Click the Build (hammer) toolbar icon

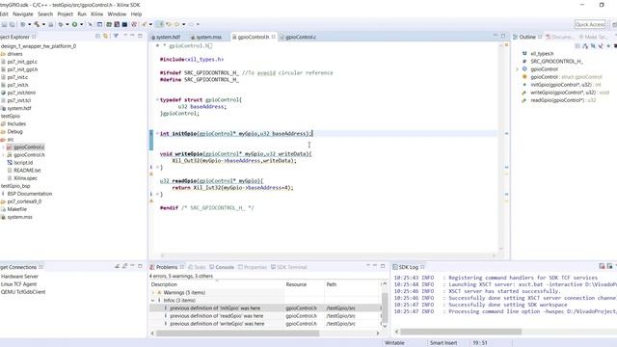(37, 24)
